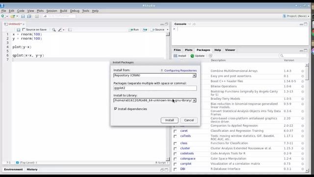Switch to the Plots pane tab

point(188,50)
